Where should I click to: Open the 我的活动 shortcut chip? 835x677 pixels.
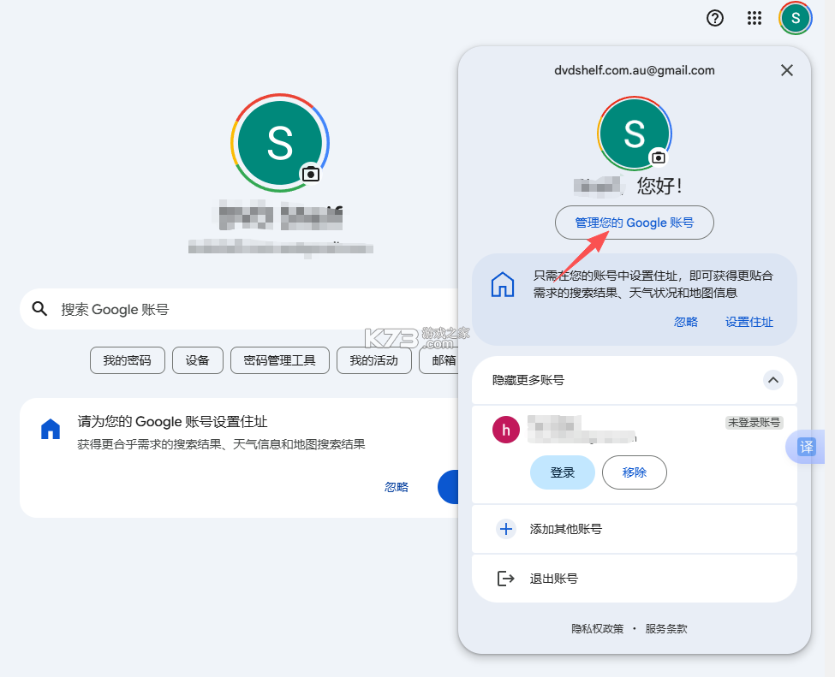click(x=374, y=360)
